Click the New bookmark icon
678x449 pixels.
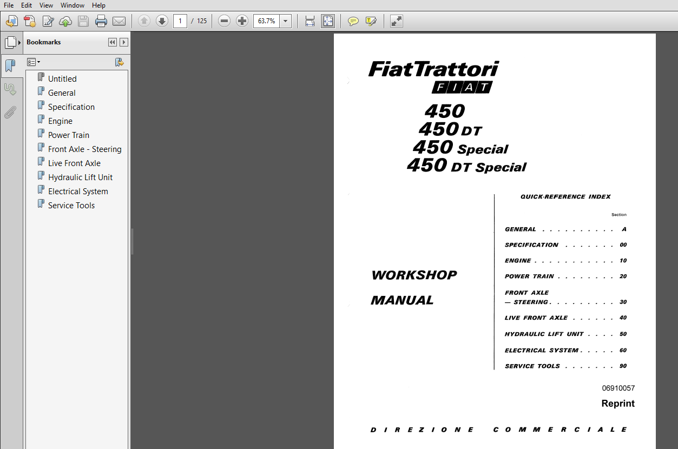click(x=120, y=62)
